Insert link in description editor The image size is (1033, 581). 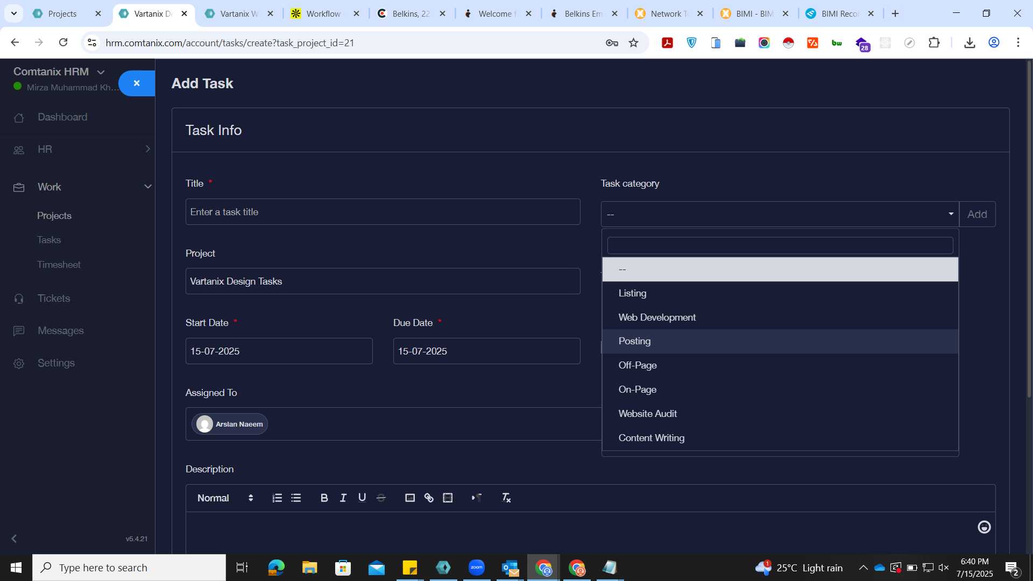pyautogui.click(x=429, y=498)
